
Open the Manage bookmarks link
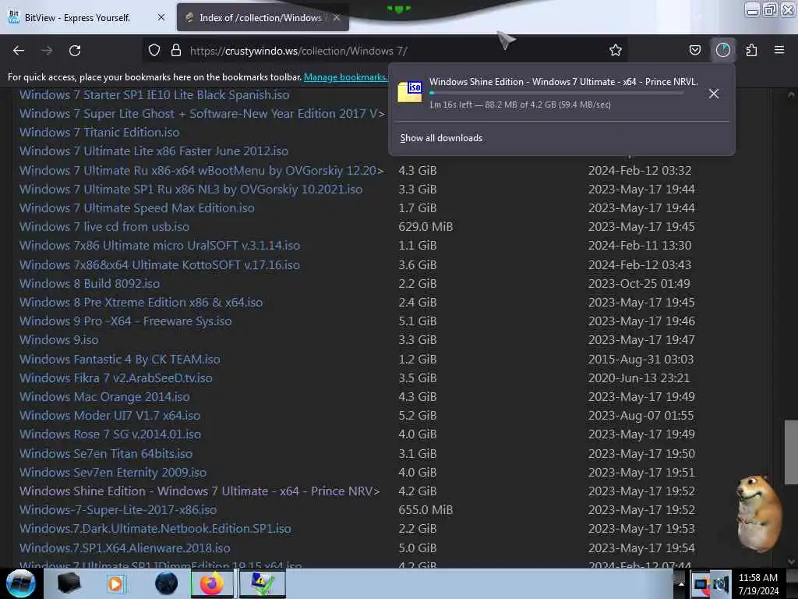point(346,77)
